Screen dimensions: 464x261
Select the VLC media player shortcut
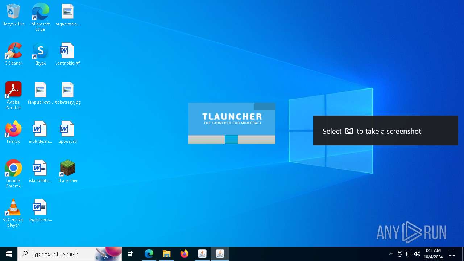tap(13, 213)
